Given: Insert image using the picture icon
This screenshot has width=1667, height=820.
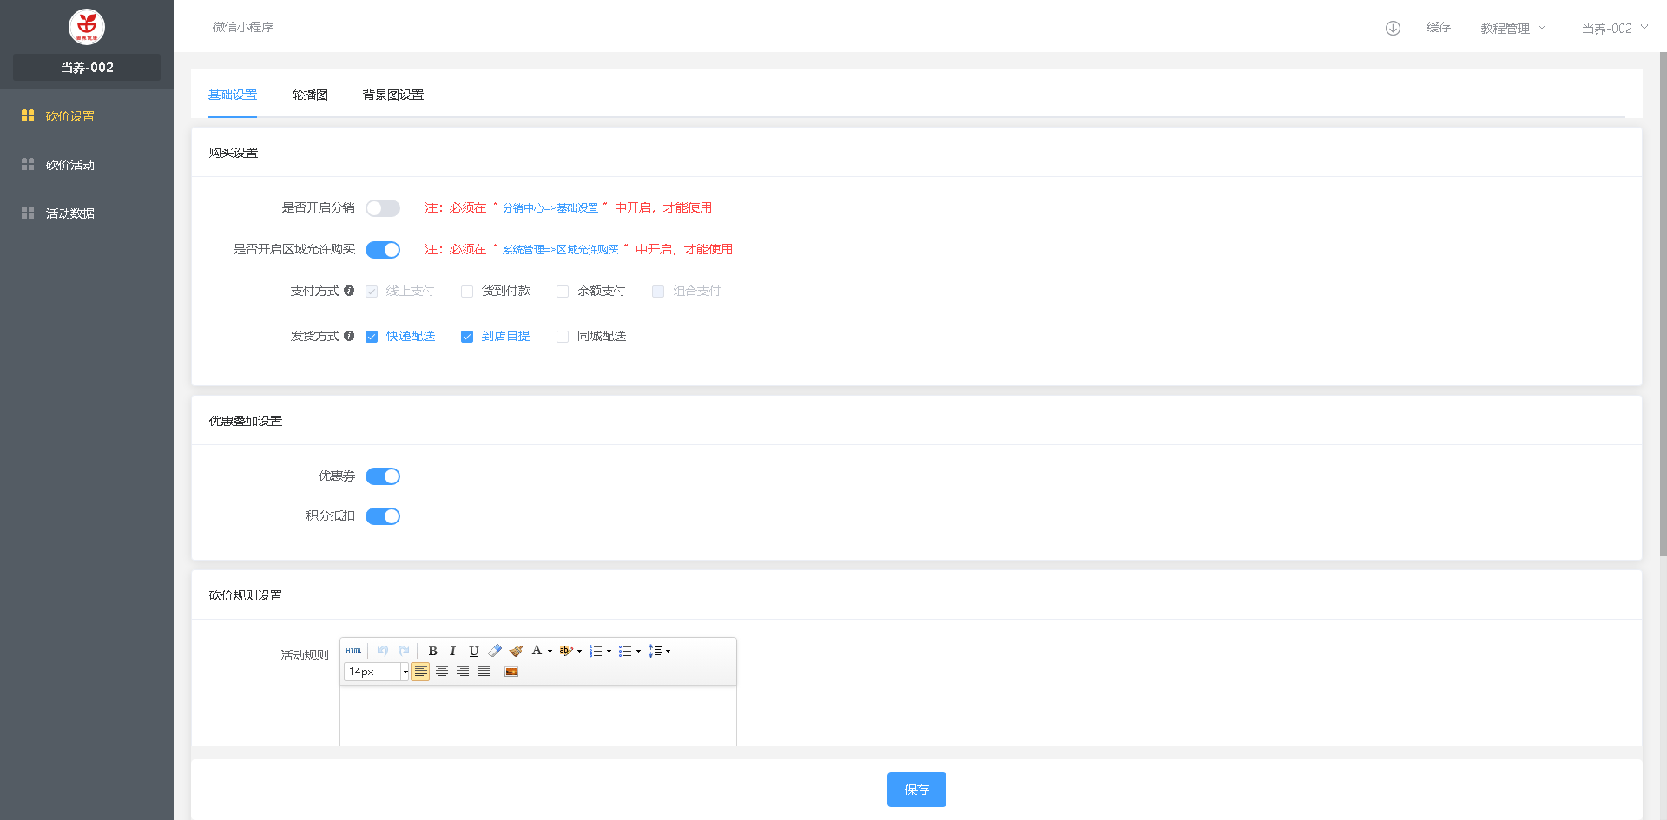Looking at the screenshot, I should pos(511,672).
